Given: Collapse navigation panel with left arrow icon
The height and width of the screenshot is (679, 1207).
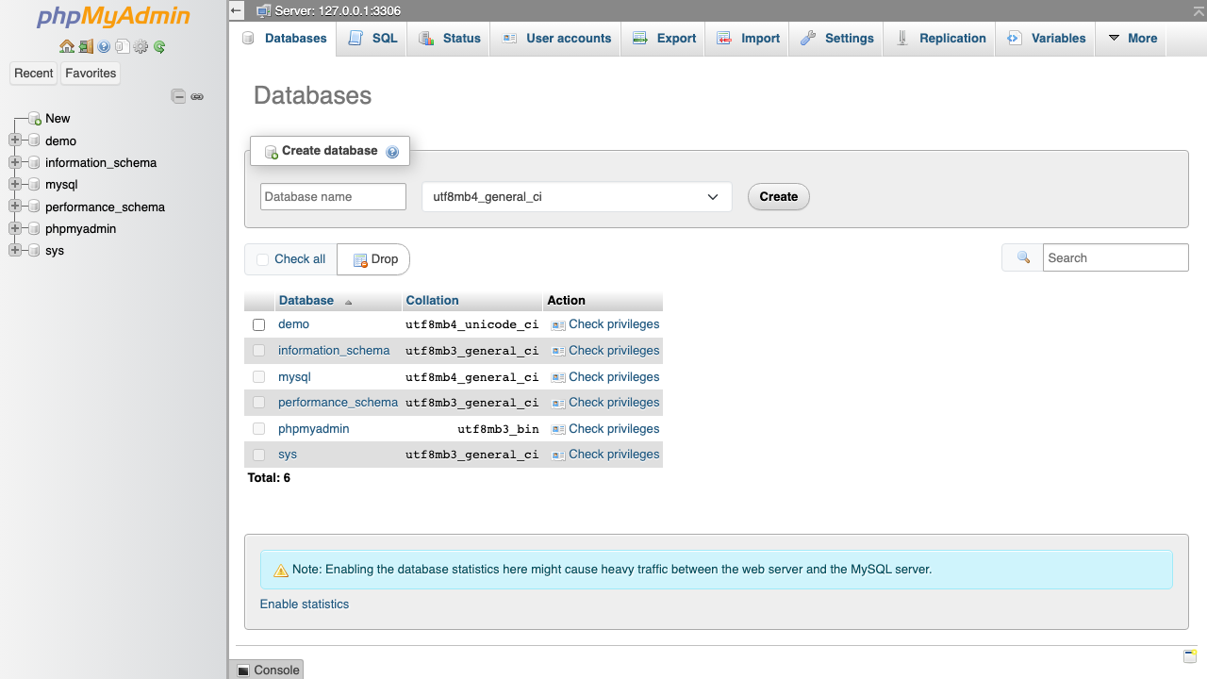Looking at the screenshot, I should (236, 10).
